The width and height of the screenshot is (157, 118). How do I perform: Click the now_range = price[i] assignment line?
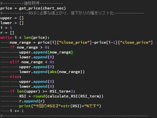(x=81, y=42)
